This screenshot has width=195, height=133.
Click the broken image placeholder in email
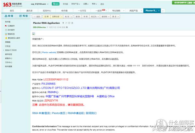click(34, 33)
